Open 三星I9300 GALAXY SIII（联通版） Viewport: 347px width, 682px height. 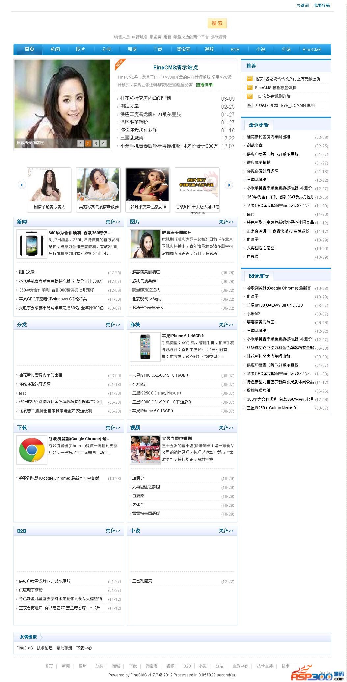pyautogui.click(x=162, y=402)
